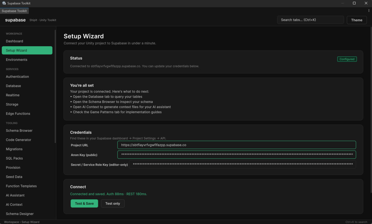Click the 'You're all set' heading
The width and height of the screenshot is (372, 224).
point(82,86)
